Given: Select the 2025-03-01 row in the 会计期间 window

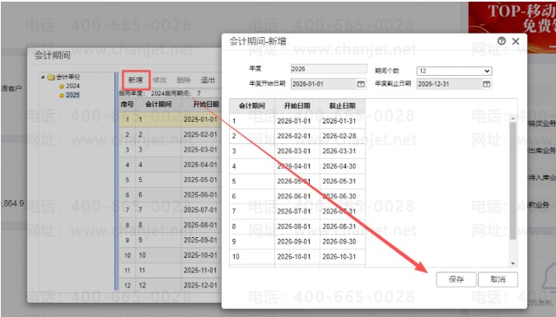Looking at the screenshot, I should 171,150.
